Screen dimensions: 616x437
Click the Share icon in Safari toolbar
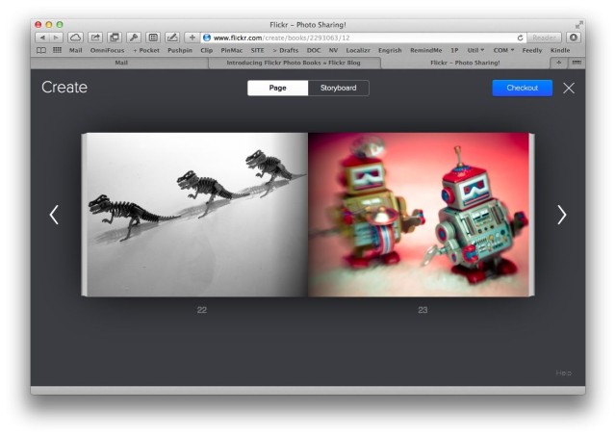point(94,37)
